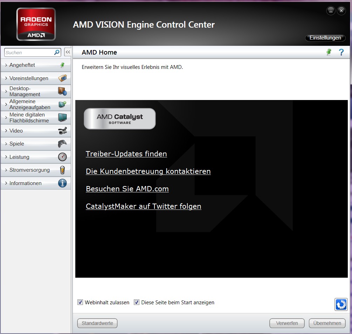Click the green pin icon beside AMD Home

click(329, 52)
